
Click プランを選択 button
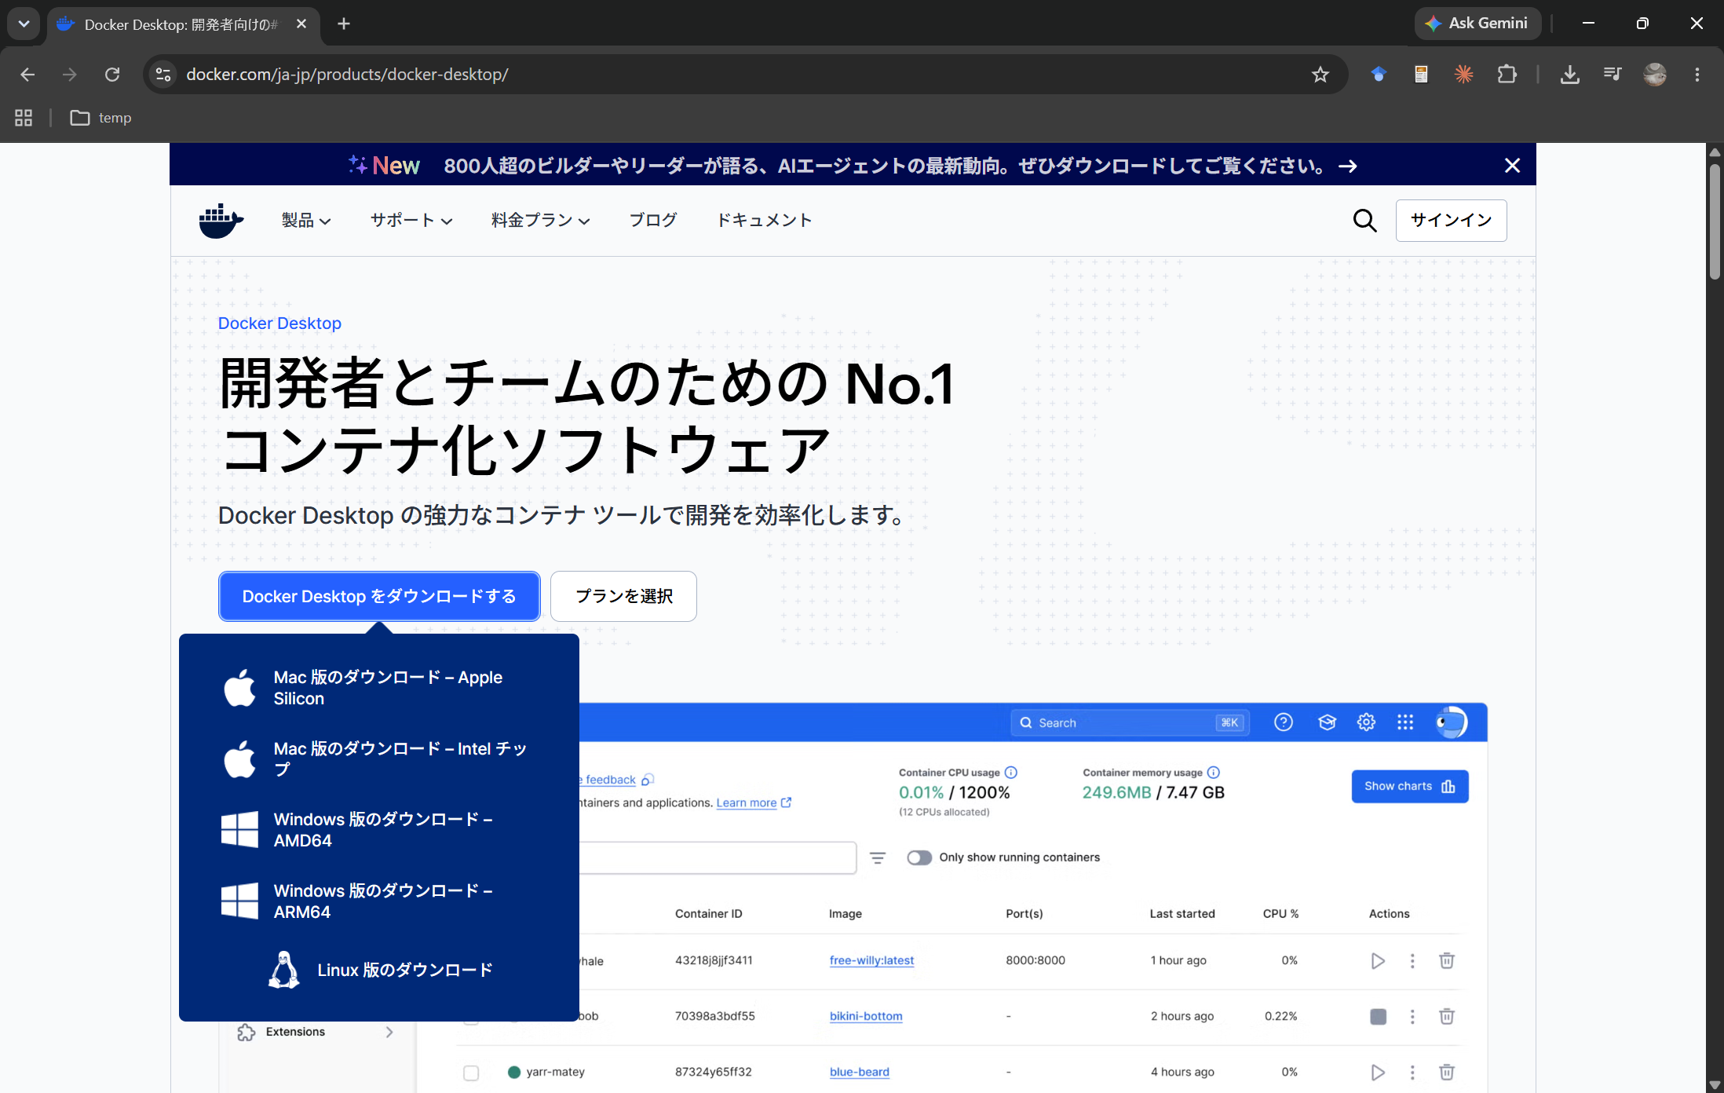tap(623, 597)
